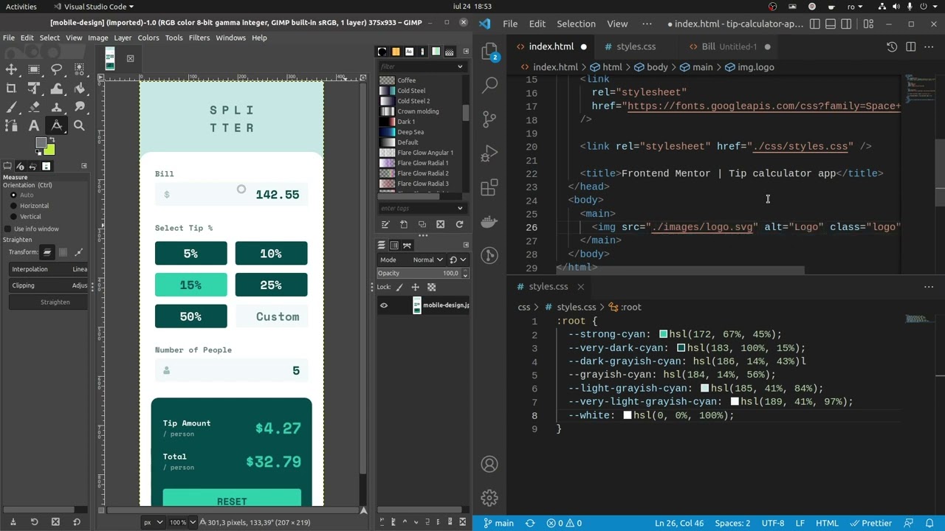This screenshot has height=531, width=945.
Task: Select the Free Select lasso tool
Action: click(x=57, y=69)
